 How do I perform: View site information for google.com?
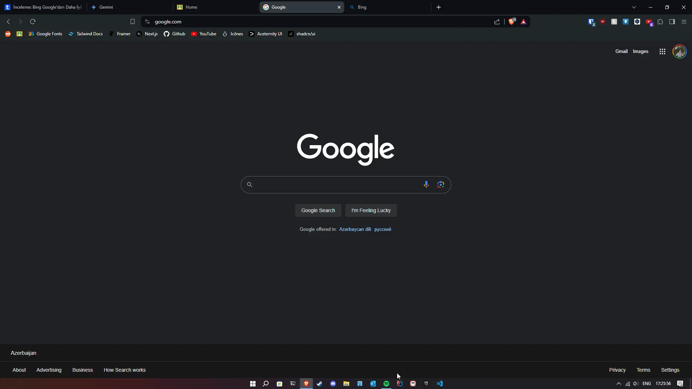[x=147, y=22]
